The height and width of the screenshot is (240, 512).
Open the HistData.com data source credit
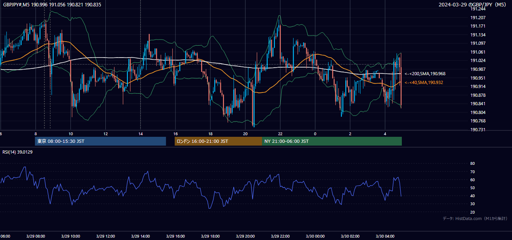click(x=475, y=218)
